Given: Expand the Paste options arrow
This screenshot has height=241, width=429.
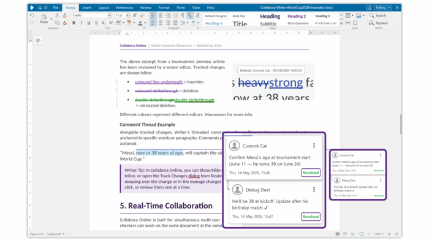Looking at the screenshot, I should [x=51, y=19].
